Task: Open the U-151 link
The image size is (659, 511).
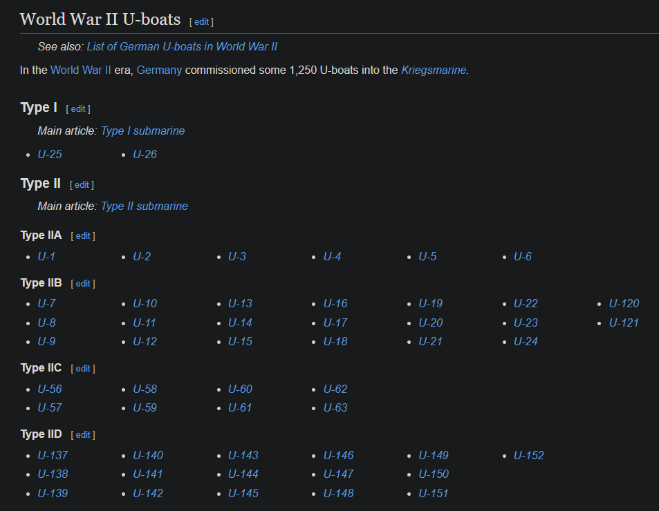Action: tap(434, 493)
